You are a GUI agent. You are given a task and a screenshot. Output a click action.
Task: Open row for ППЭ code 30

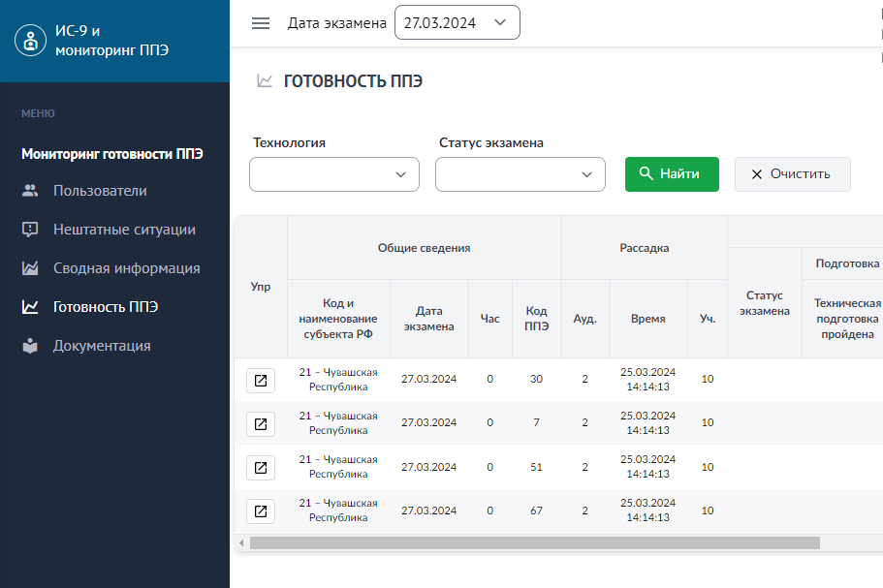point(261,381)
